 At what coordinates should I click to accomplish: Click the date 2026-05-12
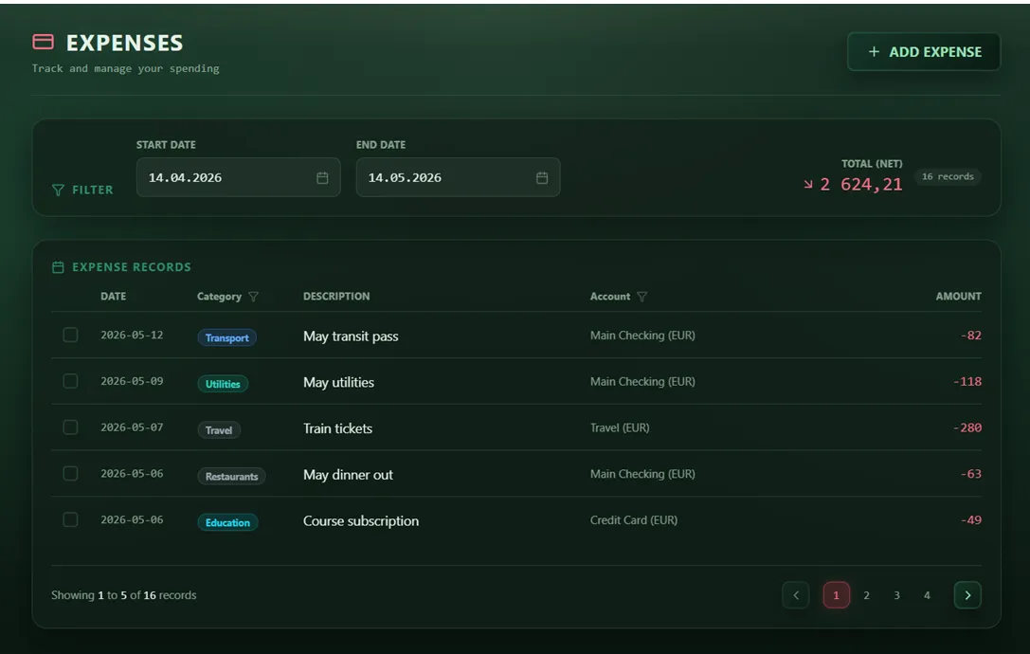132,335
